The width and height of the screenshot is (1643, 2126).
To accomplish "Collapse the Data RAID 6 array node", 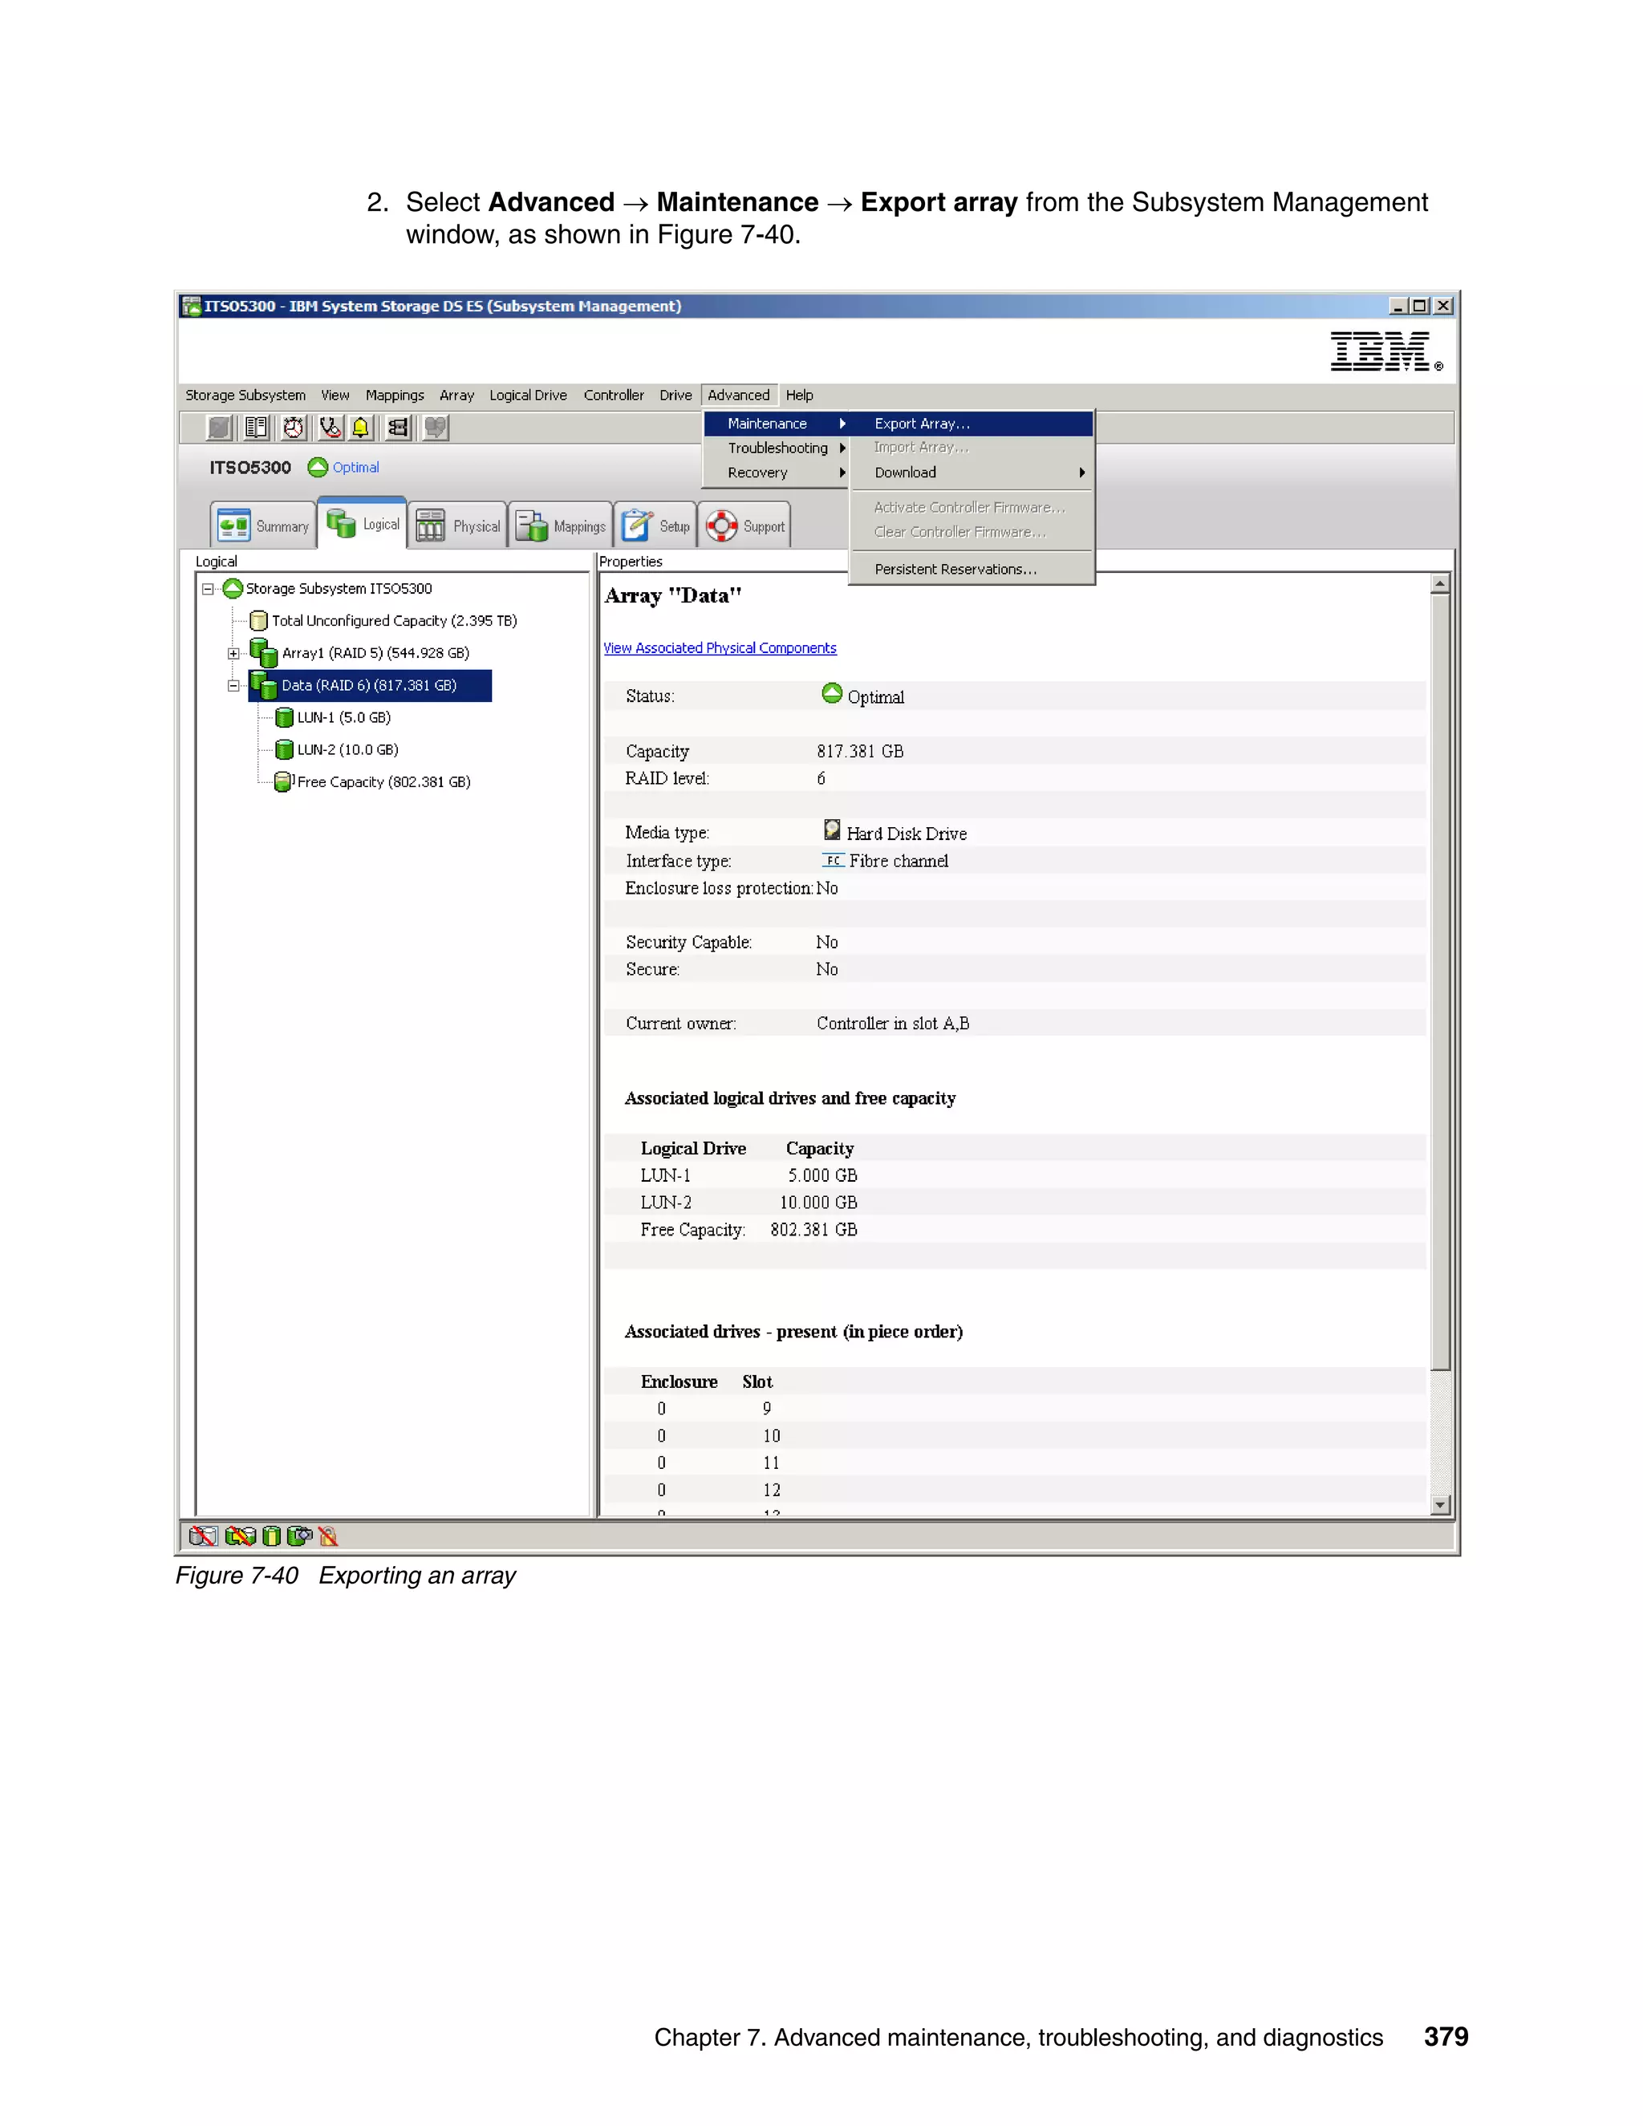I will pos(233,685).
